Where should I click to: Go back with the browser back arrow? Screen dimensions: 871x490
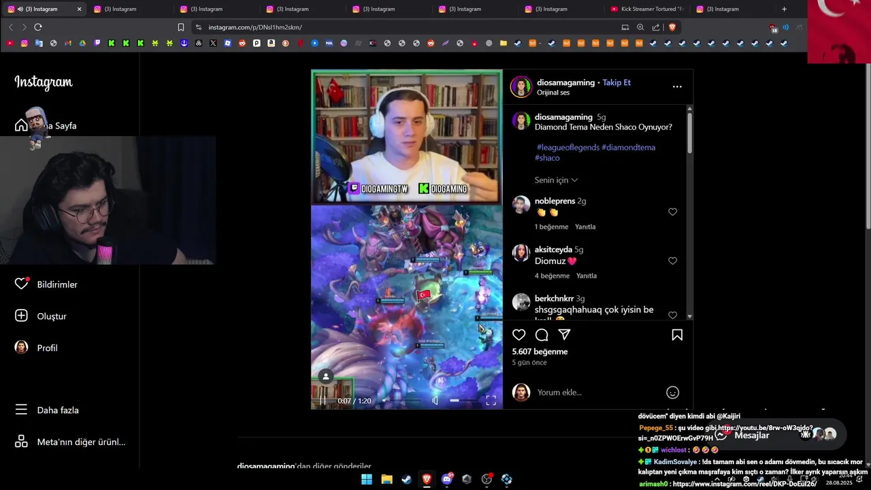[x=11, y=27]
